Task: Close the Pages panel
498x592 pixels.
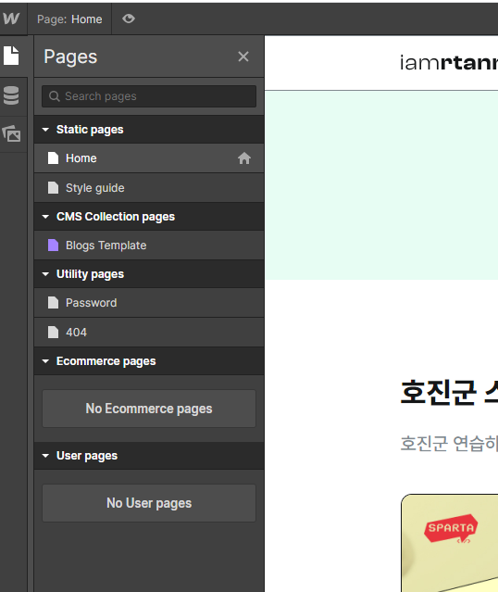Action: point(243,57)
